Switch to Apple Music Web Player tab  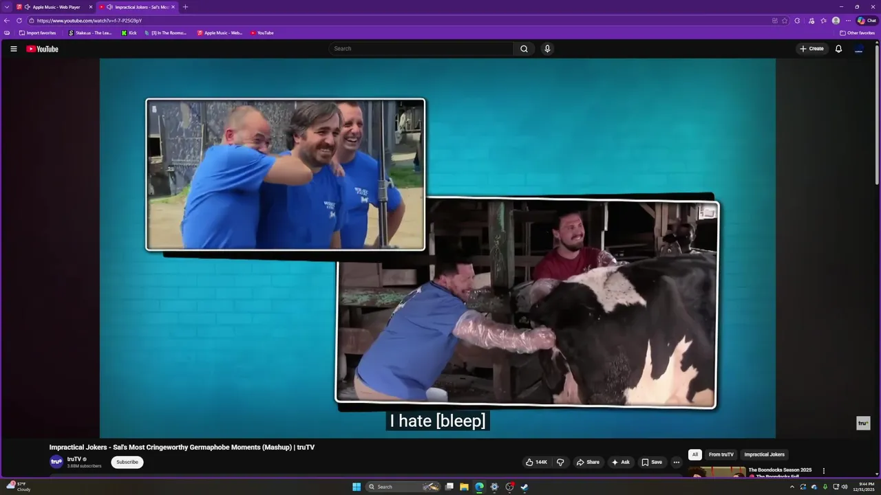point(54,7)
